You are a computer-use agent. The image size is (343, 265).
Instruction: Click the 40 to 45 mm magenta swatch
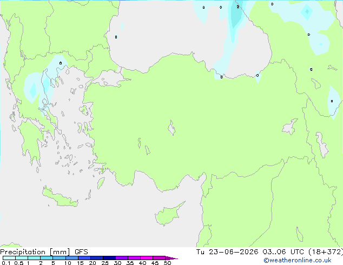(147, 258)
